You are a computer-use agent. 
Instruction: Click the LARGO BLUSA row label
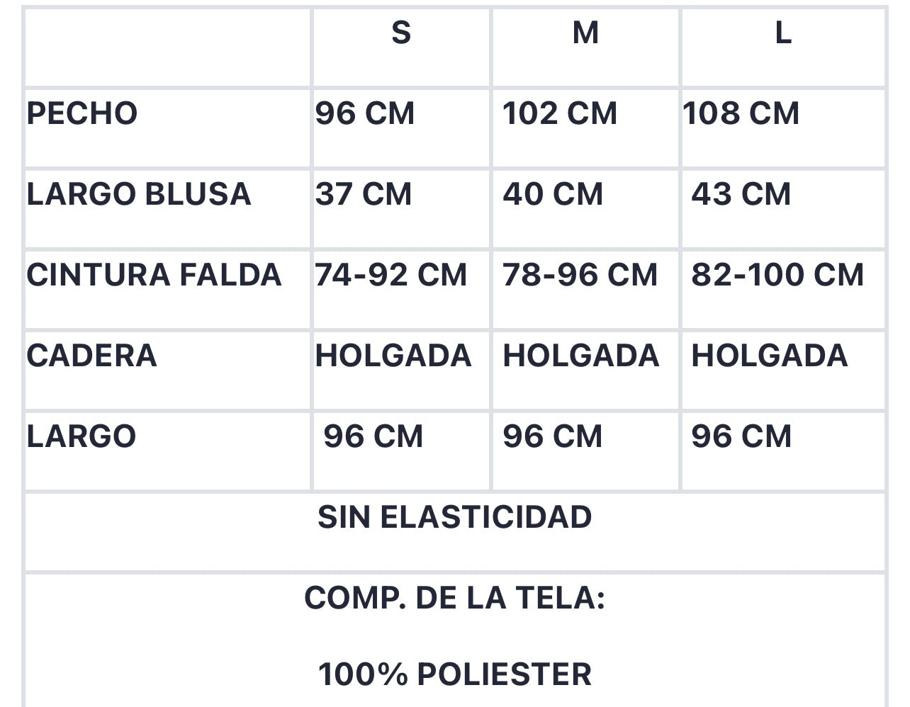pyautogui.click(x=139, y=194)
